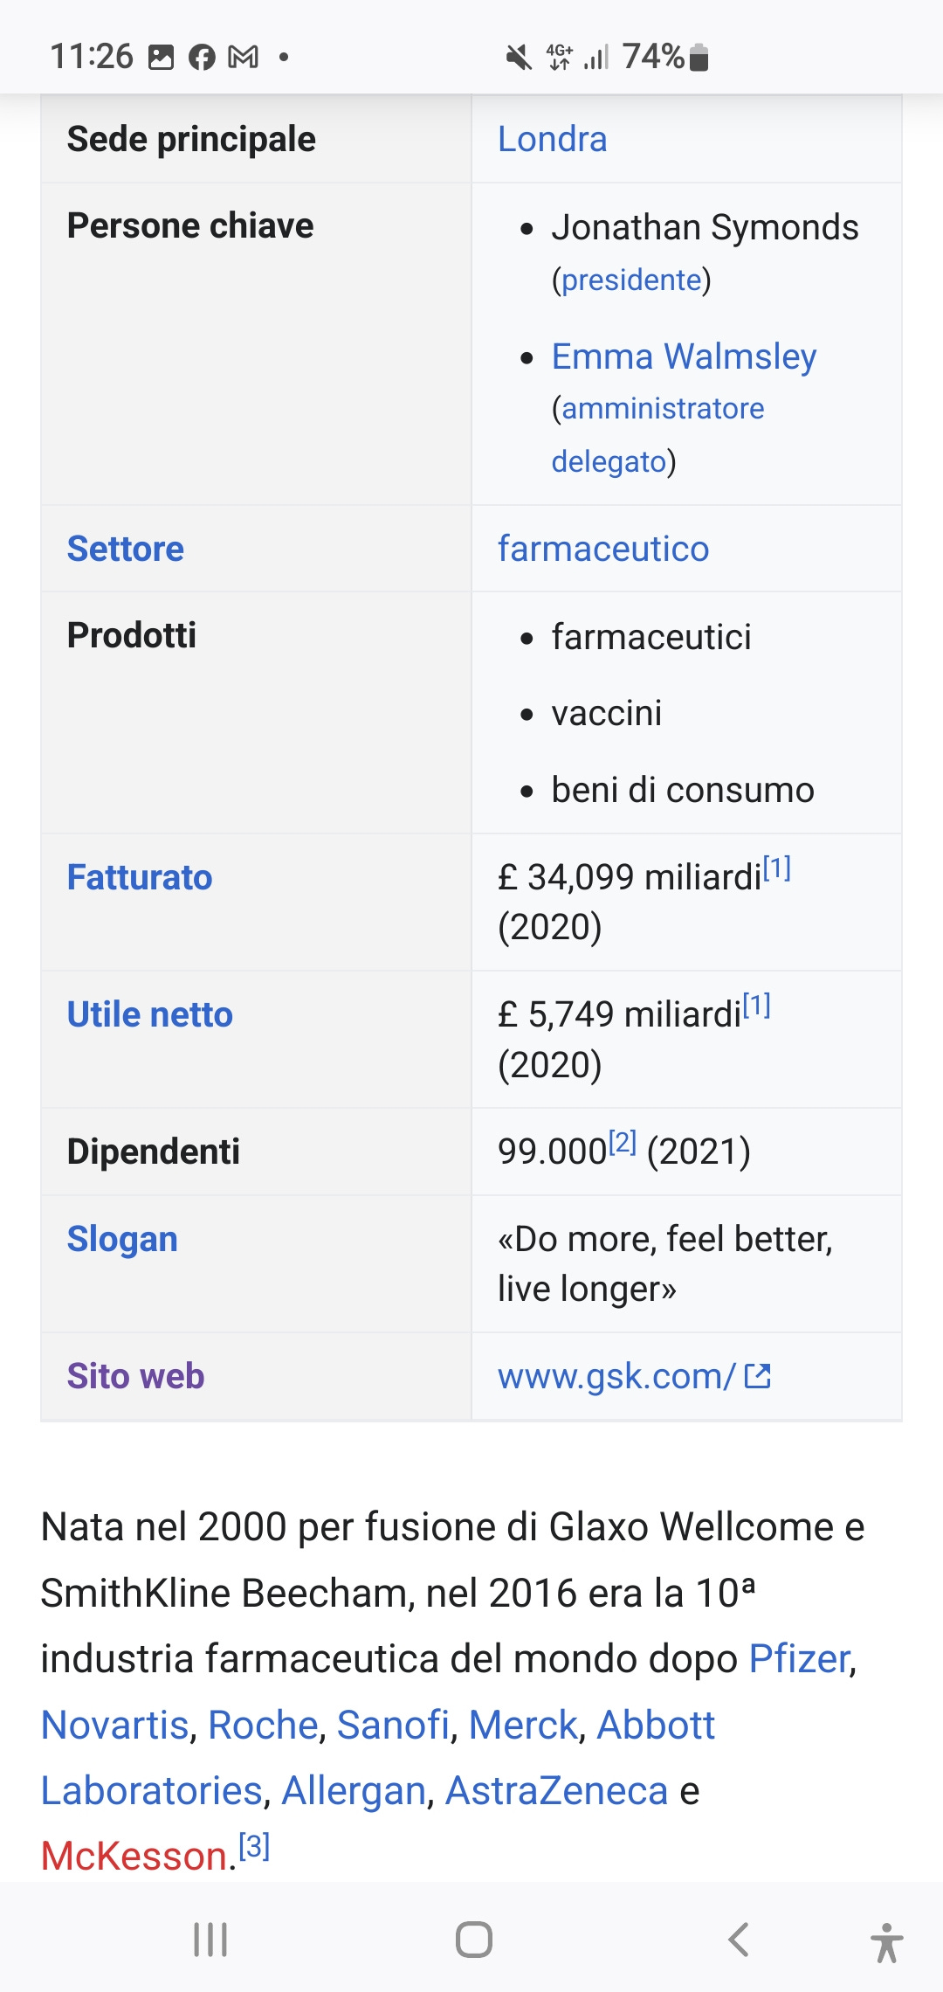Viewport: 943px width, 1992px height.
Task: Tap the Facebook notification icon in status bar
Action: point(202,58)
